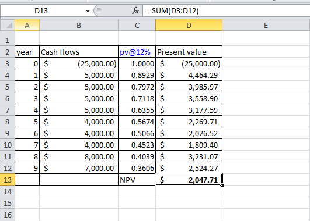Click the discount factor cell 0.4523
This screenshot has height=221, width=310.
click(137, 145)
